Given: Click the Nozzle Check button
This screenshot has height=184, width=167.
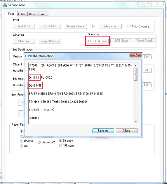Looking at the screenshot, I should [76, 26].
